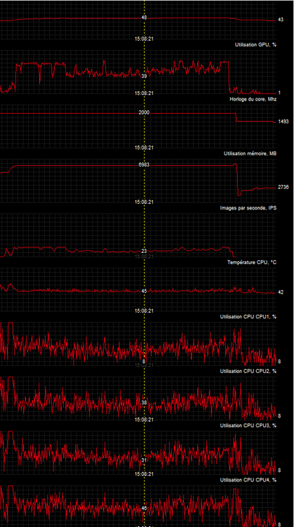This screenshot has height=527, width=294.
Task: Click the value 31 on the CPU3 graph
Action: (144, 460)
